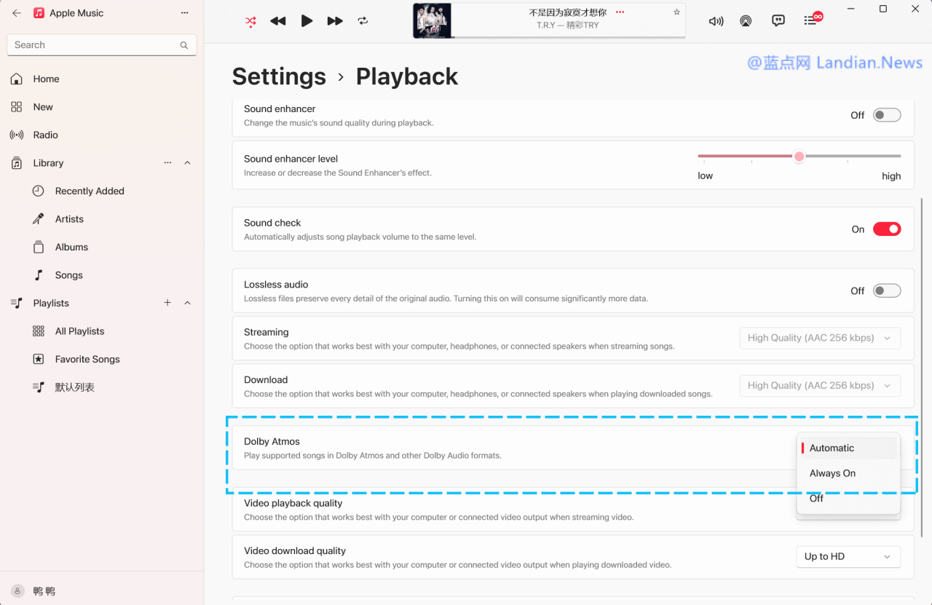Viewport: 932px width, 605px height.
Task: Go to Home in the sidebar
Action: pyautogui.click(x=102, y=79)
